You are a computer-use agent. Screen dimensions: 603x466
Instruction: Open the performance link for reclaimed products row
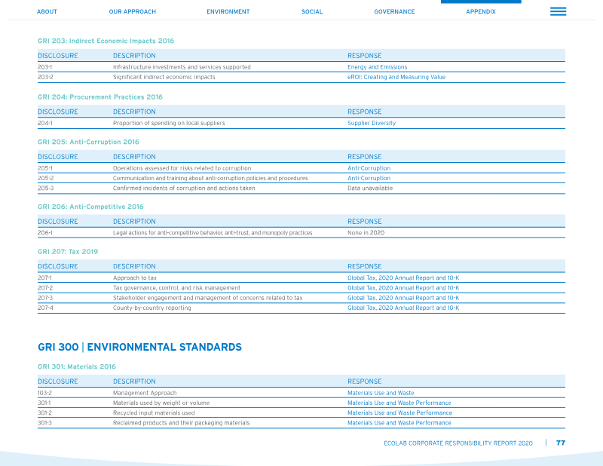coord(399,423)
